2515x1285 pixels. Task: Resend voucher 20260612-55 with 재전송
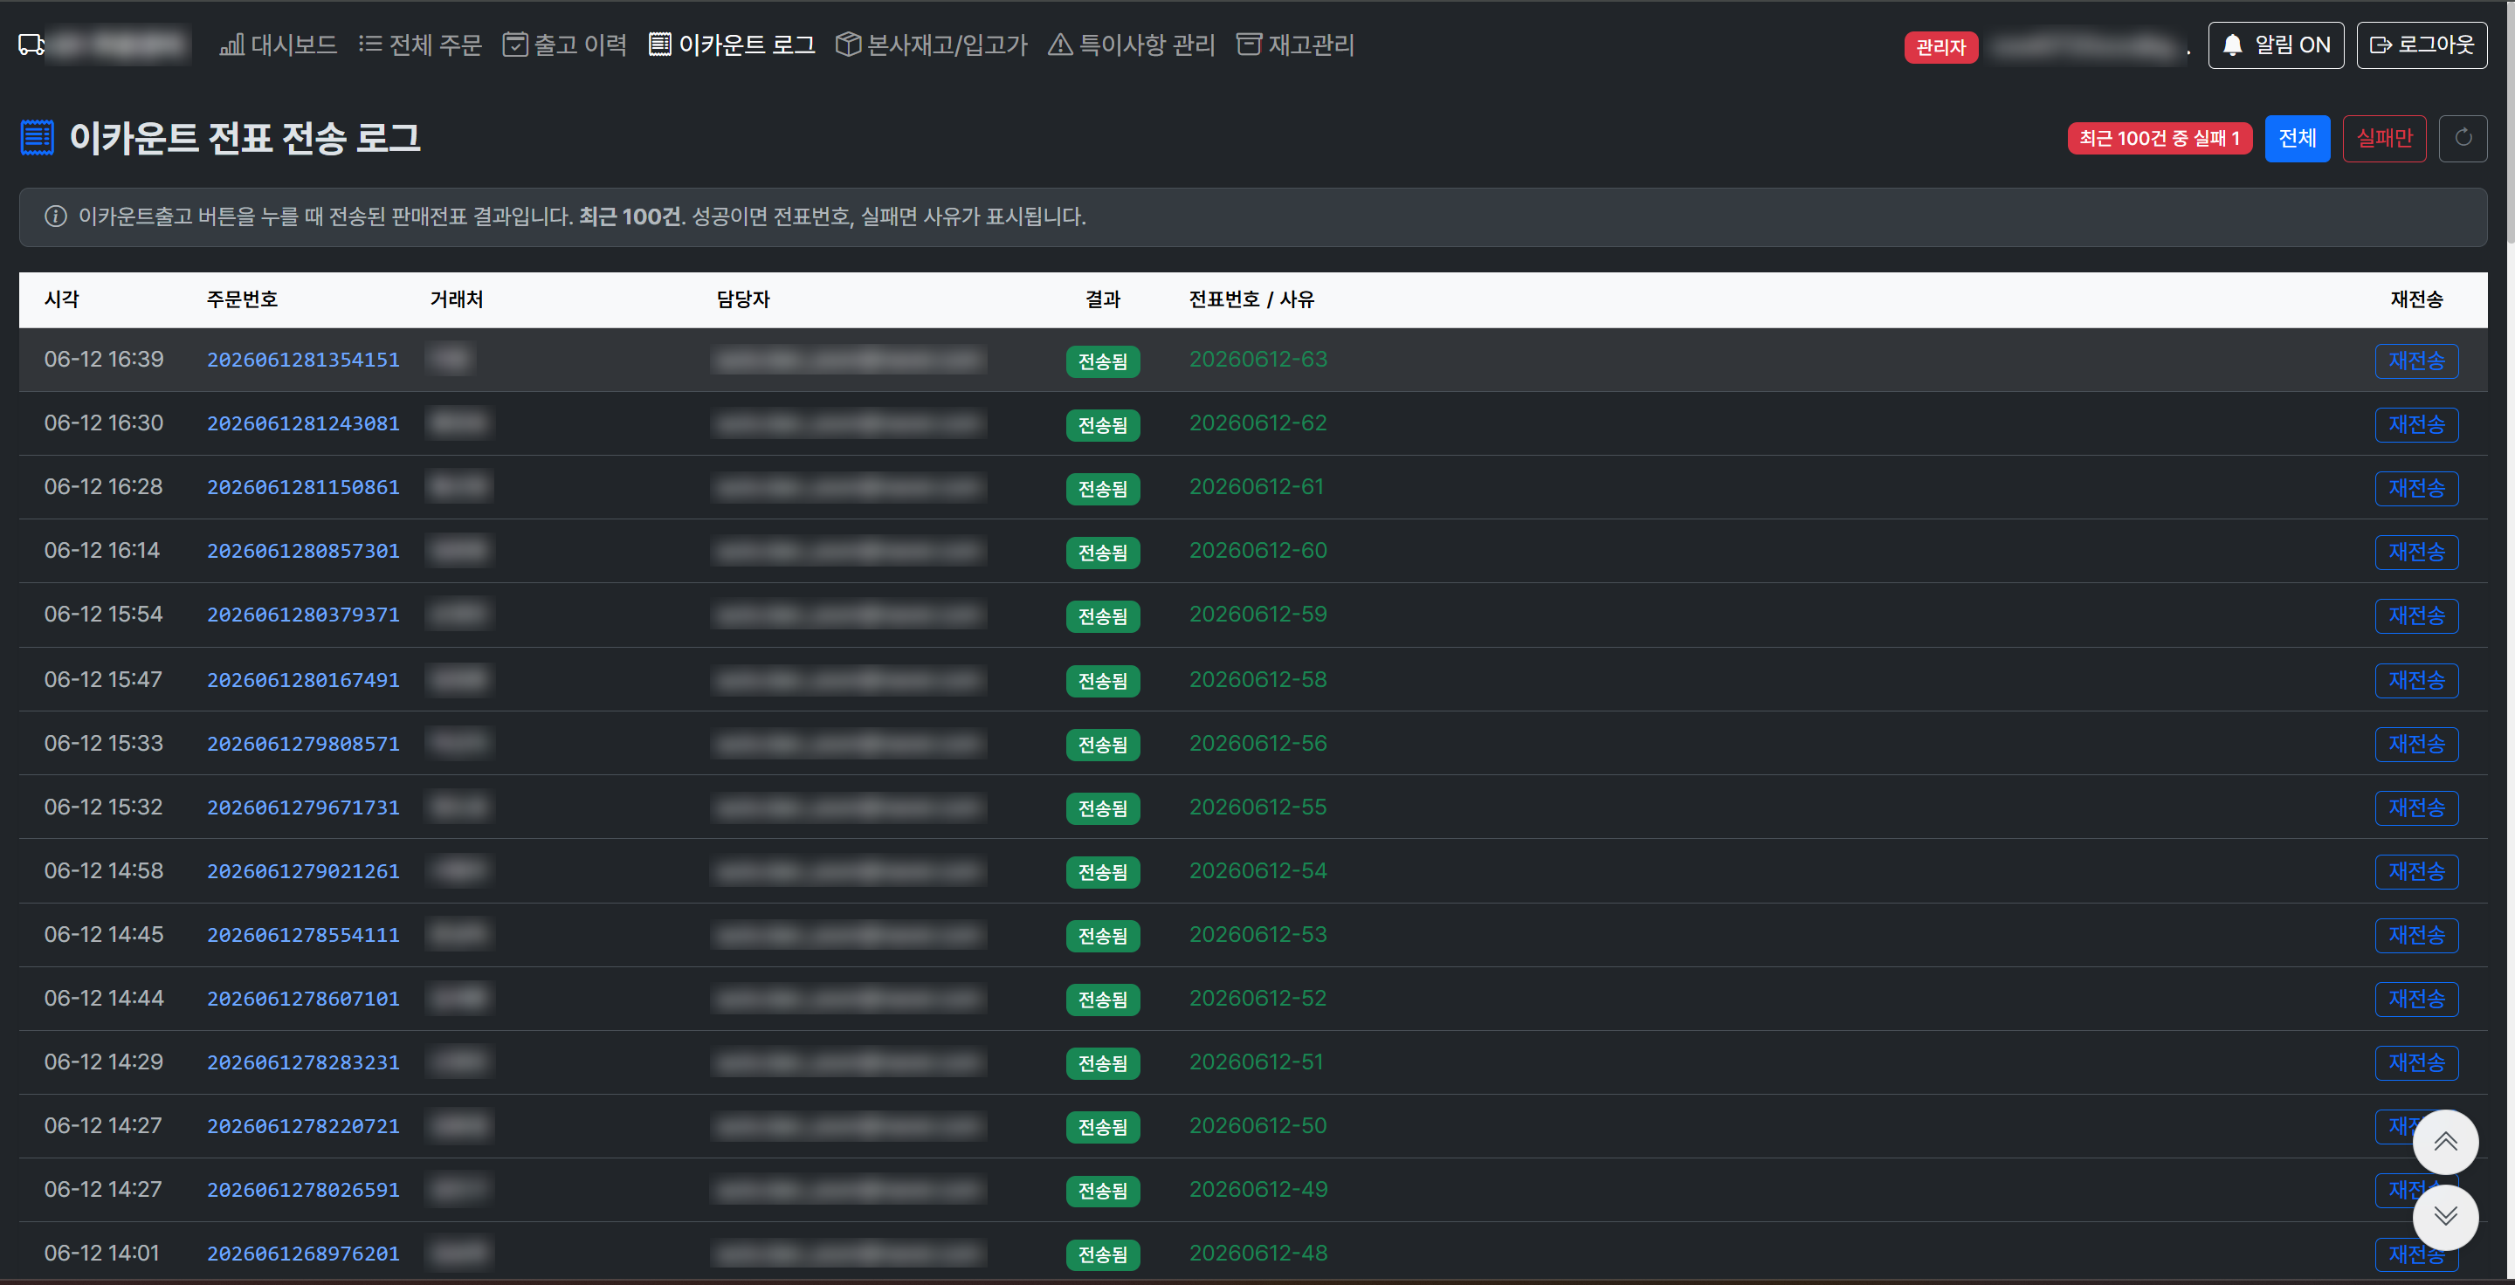(2415, 807)
